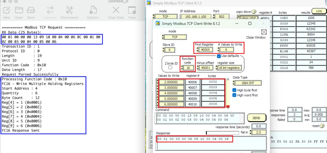Viewport: 327px width, 153px height.
Task: Click the function code stepper arrows
Action: [x=182, y=68]
